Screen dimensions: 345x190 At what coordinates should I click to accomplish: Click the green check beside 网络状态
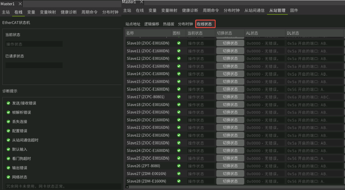[8, 177]
